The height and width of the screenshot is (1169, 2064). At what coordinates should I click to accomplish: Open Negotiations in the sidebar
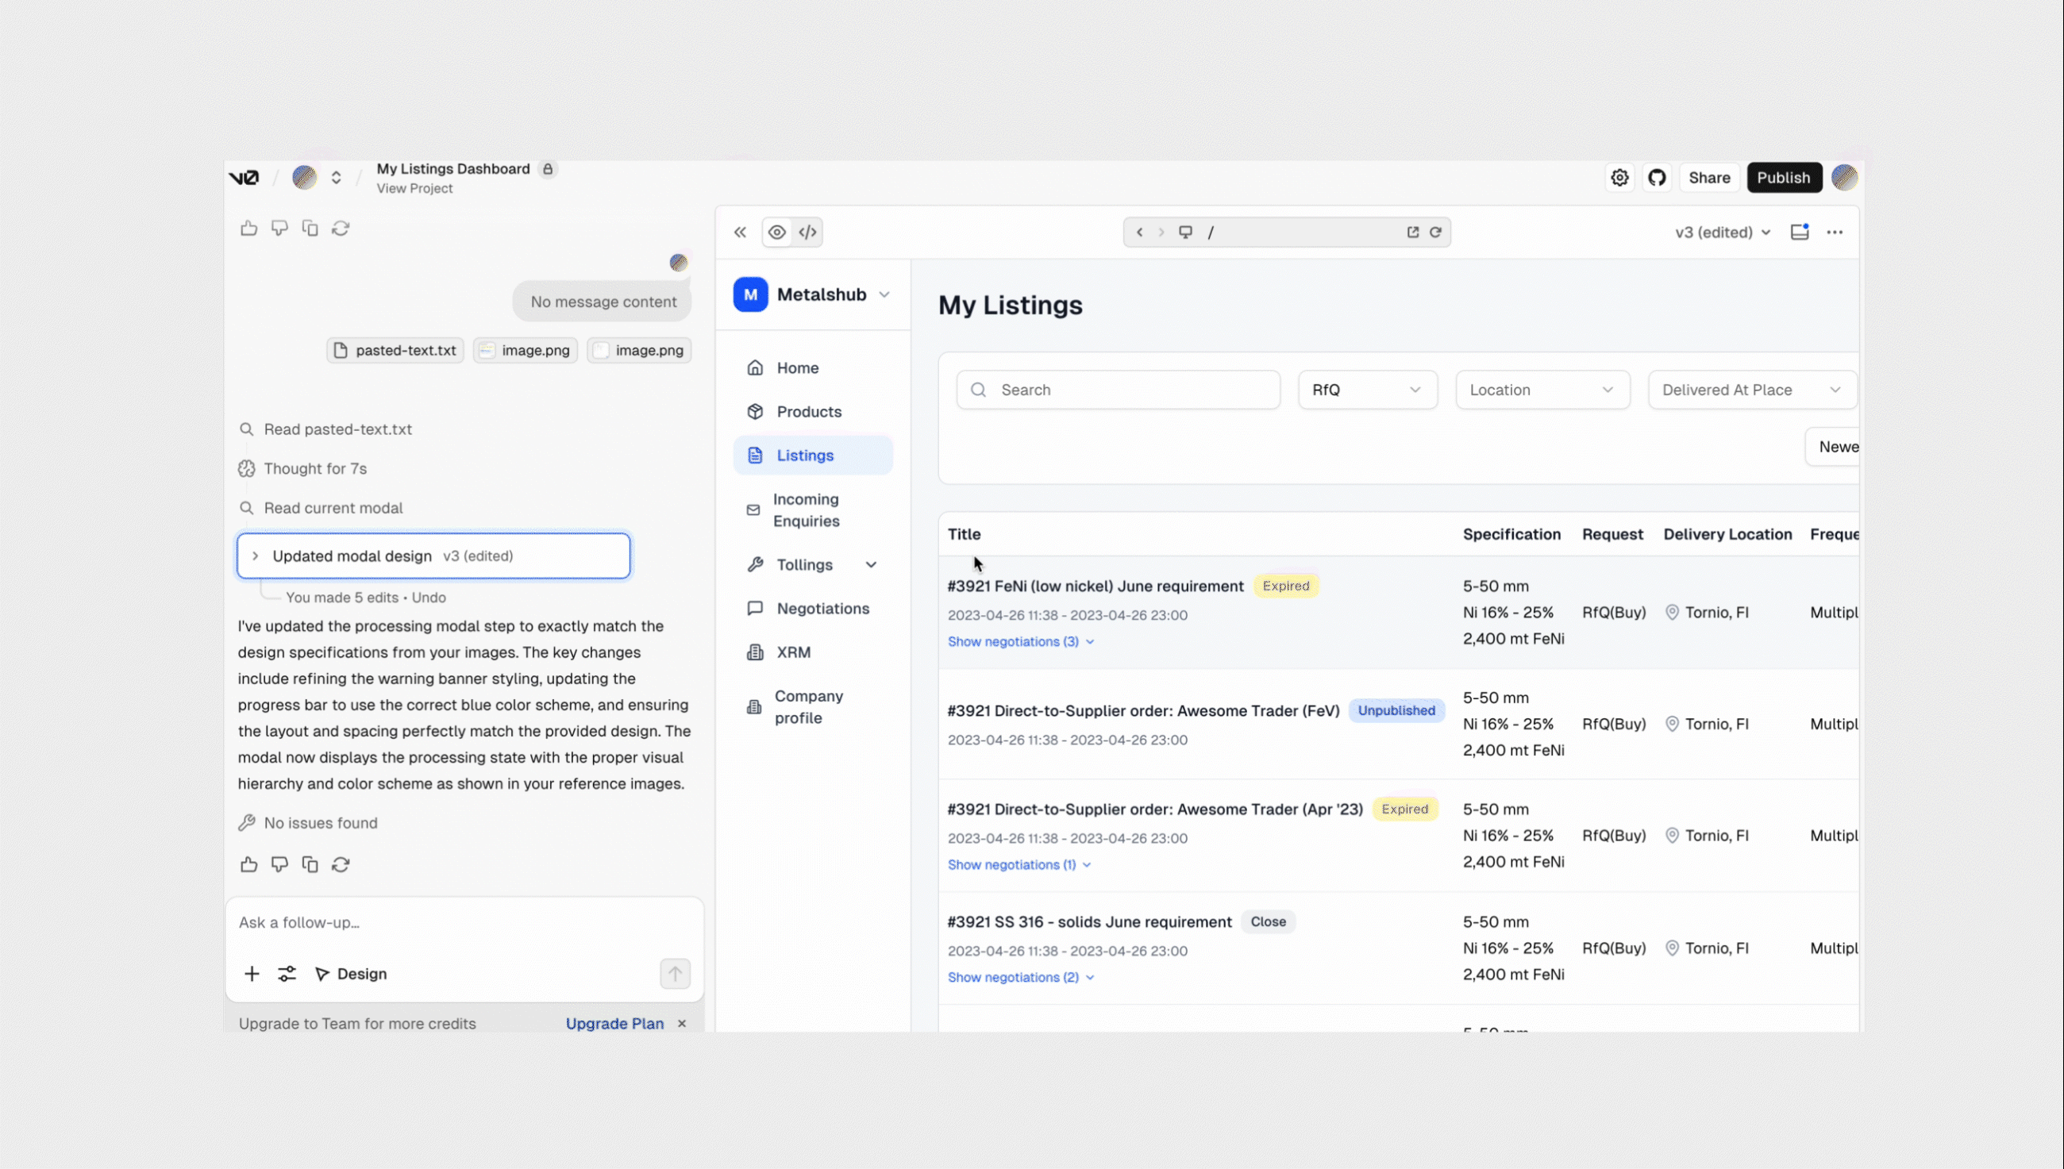pyautogui.click(x=822, y=608)
